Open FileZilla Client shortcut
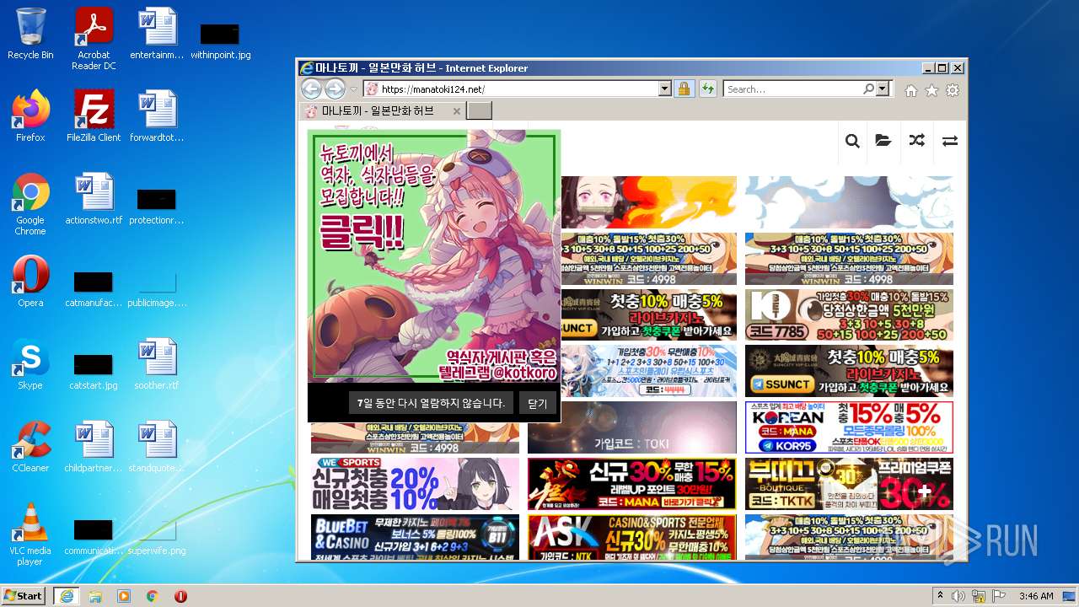The width and height of the screenshot is (1079, 607). tap(94, 116)
